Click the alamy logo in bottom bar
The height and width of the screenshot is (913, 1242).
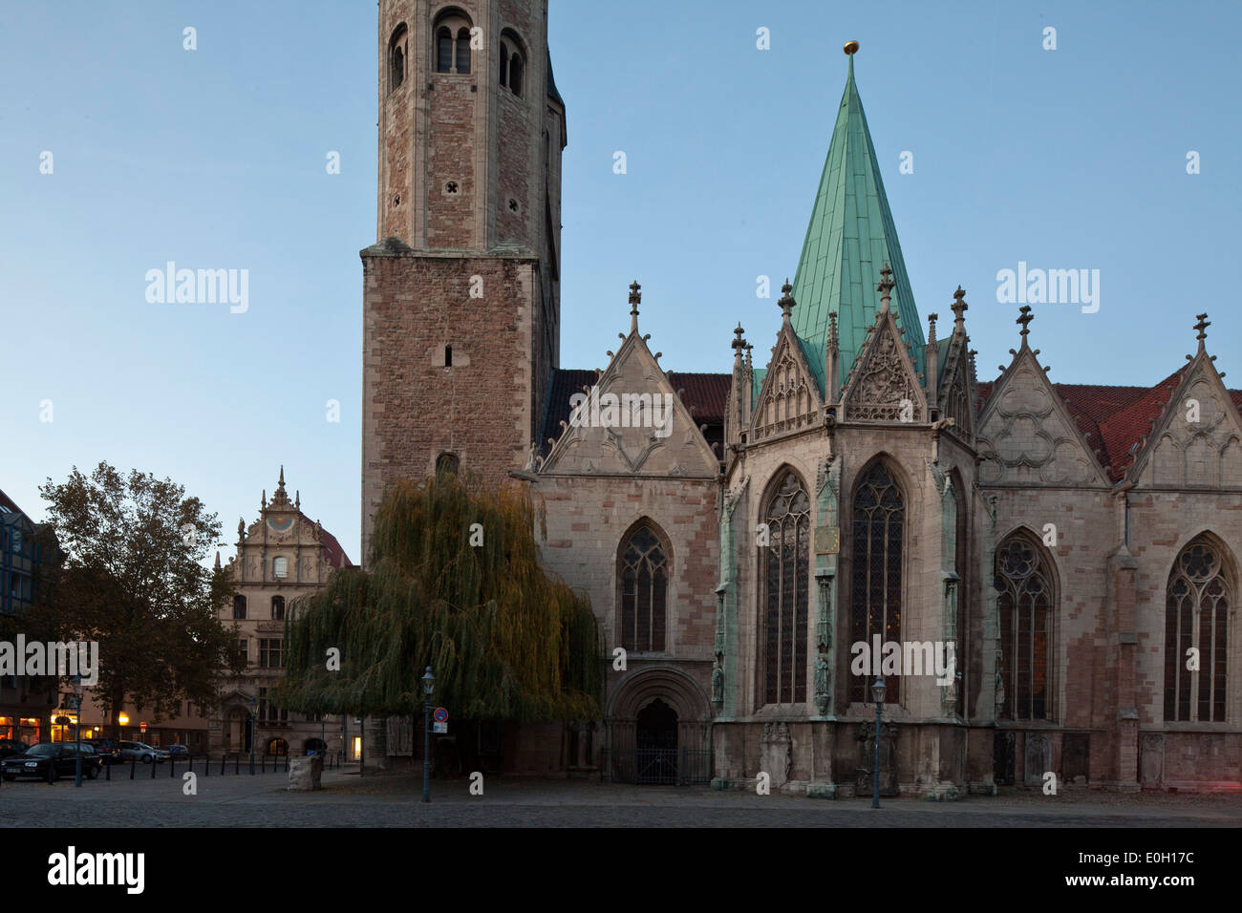click(x=96, y=870)
